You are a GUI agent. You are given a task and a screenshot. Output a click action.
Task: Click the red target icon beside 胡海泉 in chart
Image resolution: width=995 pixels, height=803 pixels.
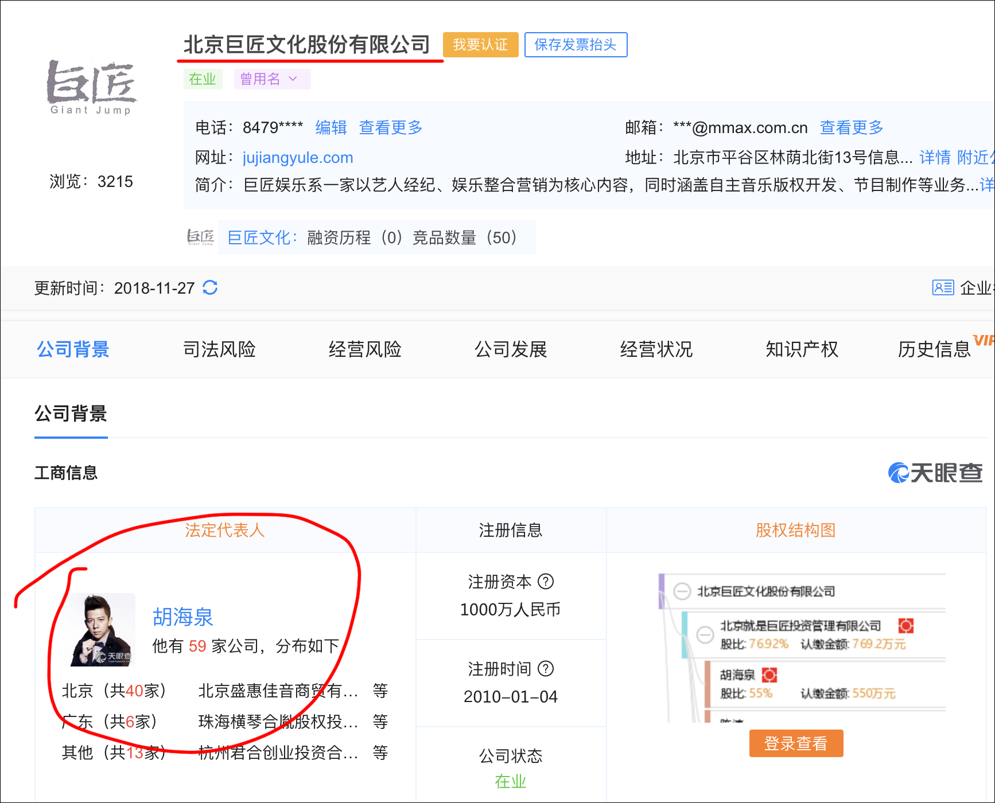point(769,675)
